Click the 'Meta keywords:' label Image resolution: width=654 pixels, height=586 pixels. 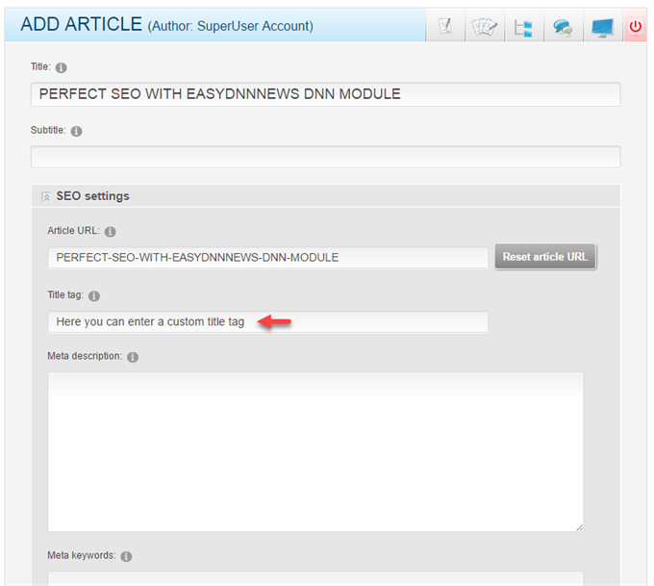(x=82, y=555)
